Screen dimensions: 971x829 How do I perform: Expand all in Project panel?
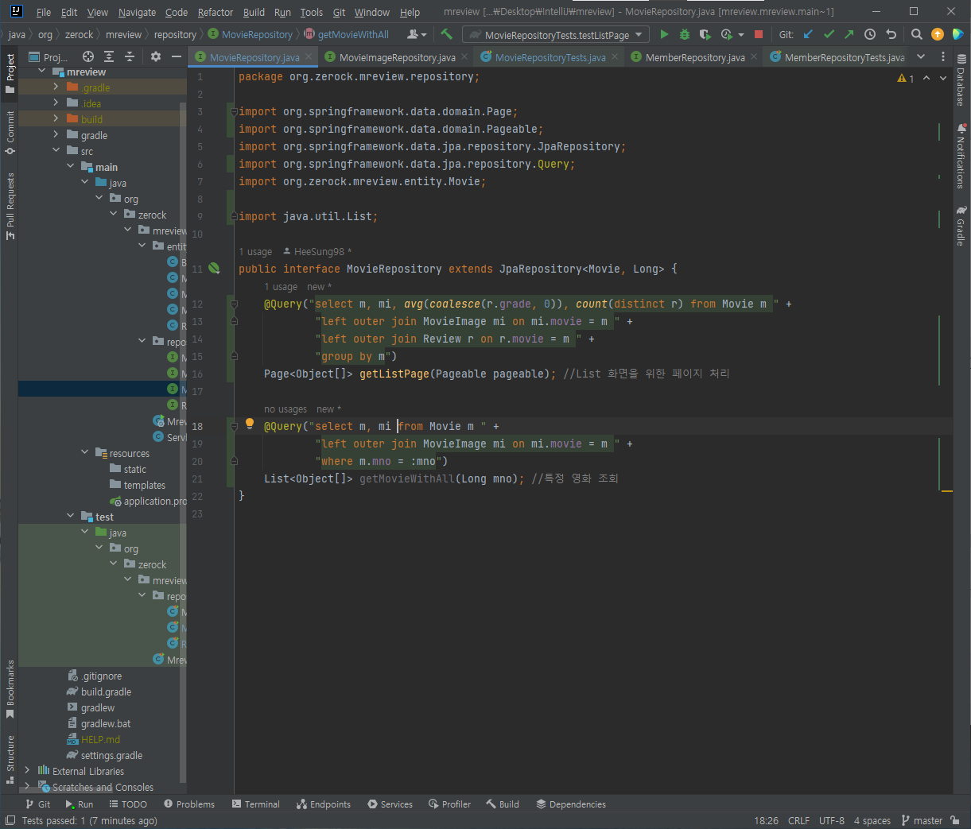pos(109,56)
